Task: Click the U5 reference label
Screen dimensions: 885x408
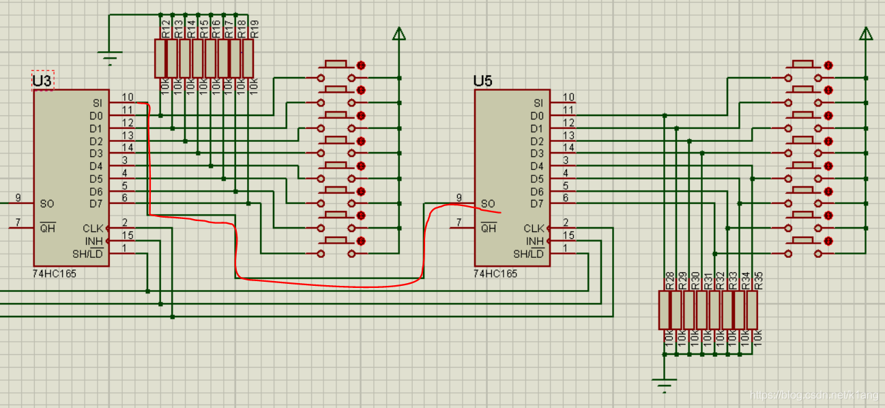Action: pos(483,81)
